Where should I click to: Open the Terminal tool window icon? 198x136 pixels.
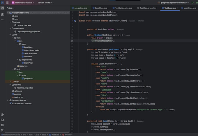coord(2,120)
